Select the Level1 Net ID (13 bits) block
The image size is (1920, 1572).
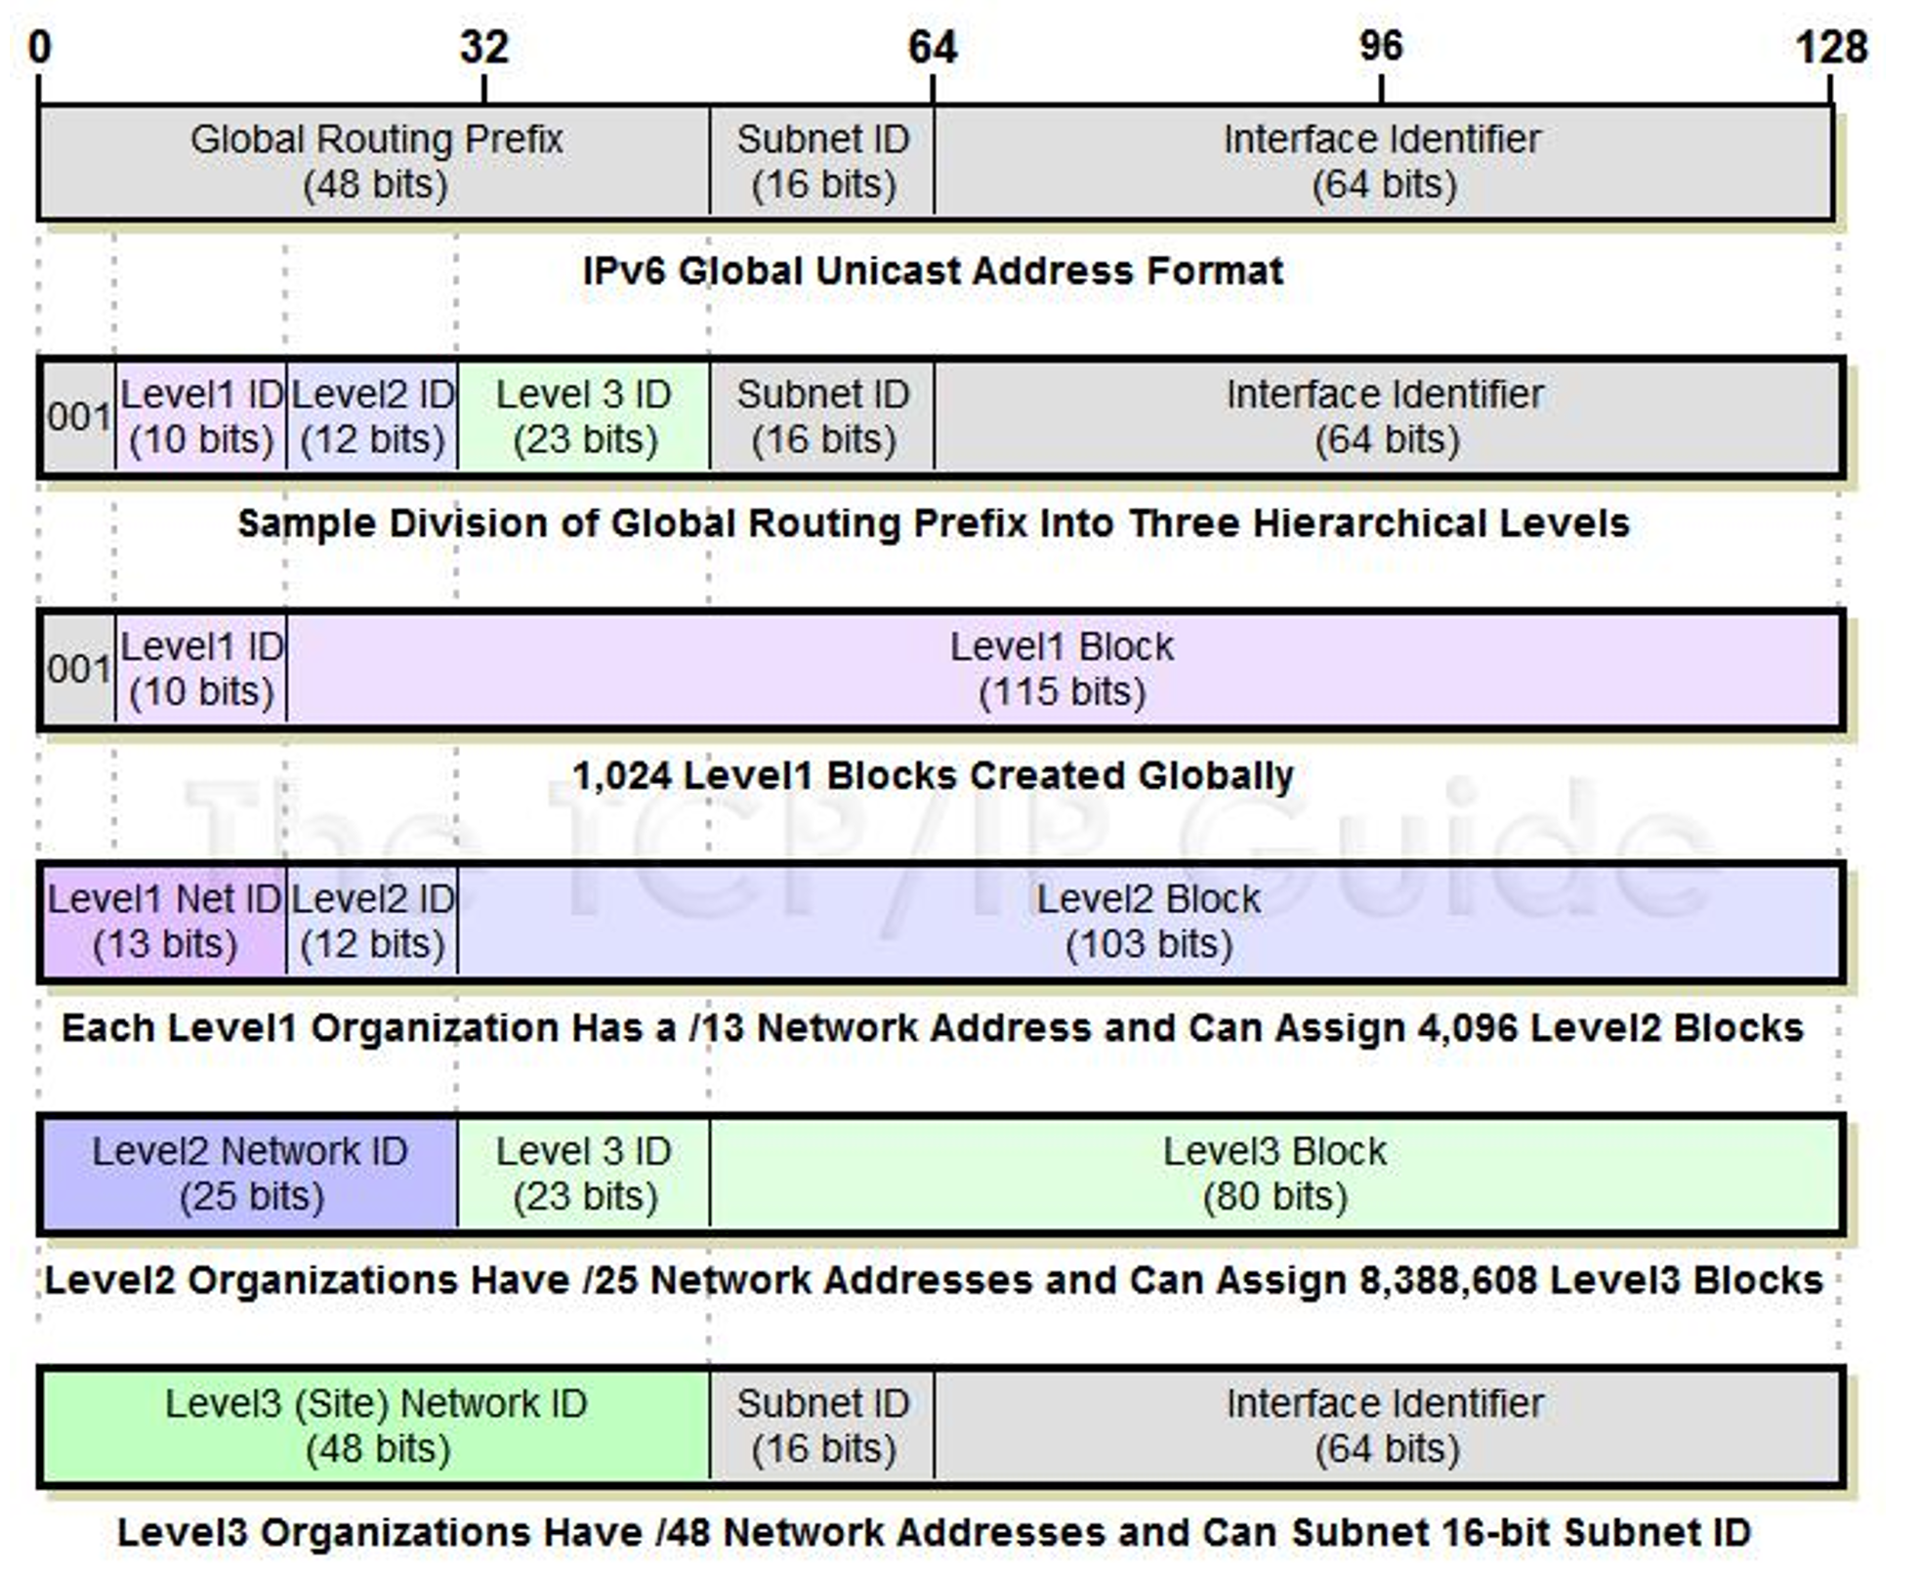pos(165,922)
